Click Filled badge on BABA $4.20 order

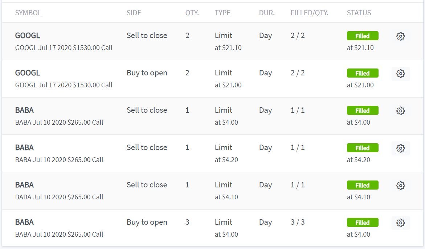362,148
